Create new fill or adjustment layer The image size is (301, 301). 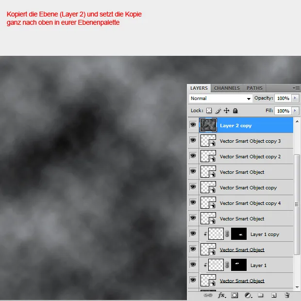[x=248, y=295]
